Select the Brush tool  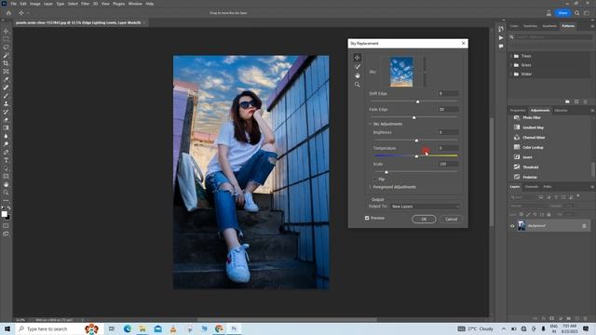click(6, 95)
